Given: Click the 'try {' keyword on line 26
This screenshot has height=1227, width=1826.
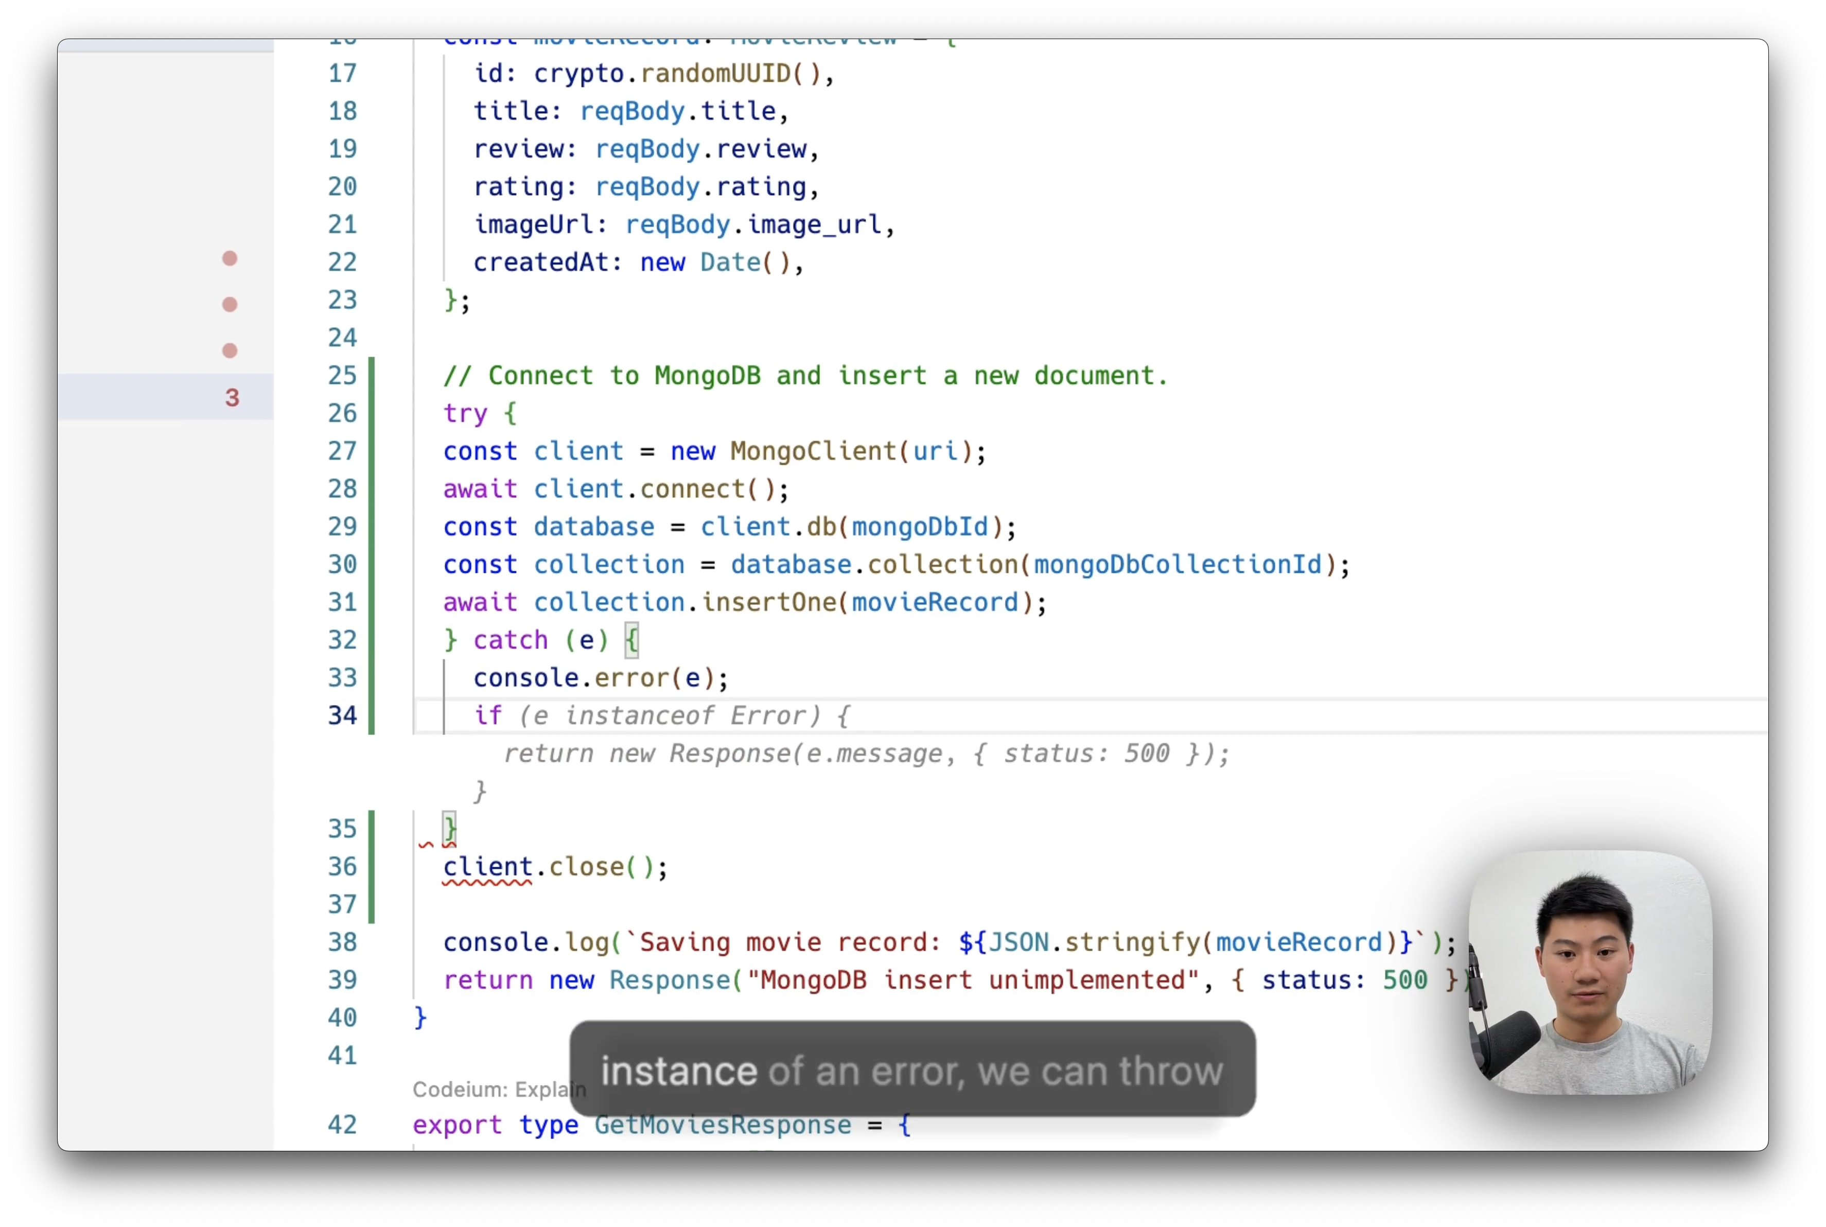Looking at the screenshot, I should (x=480, y=413).
